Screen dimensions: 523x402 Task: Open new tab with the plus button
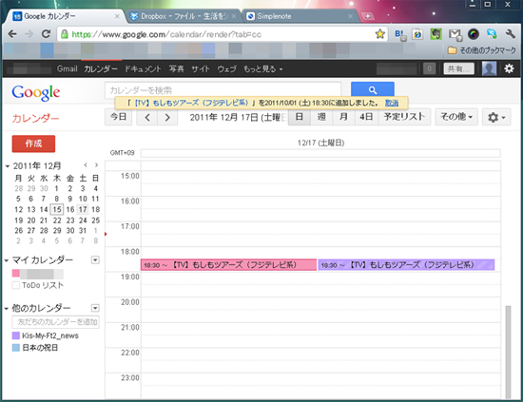(x=367, y=16)
